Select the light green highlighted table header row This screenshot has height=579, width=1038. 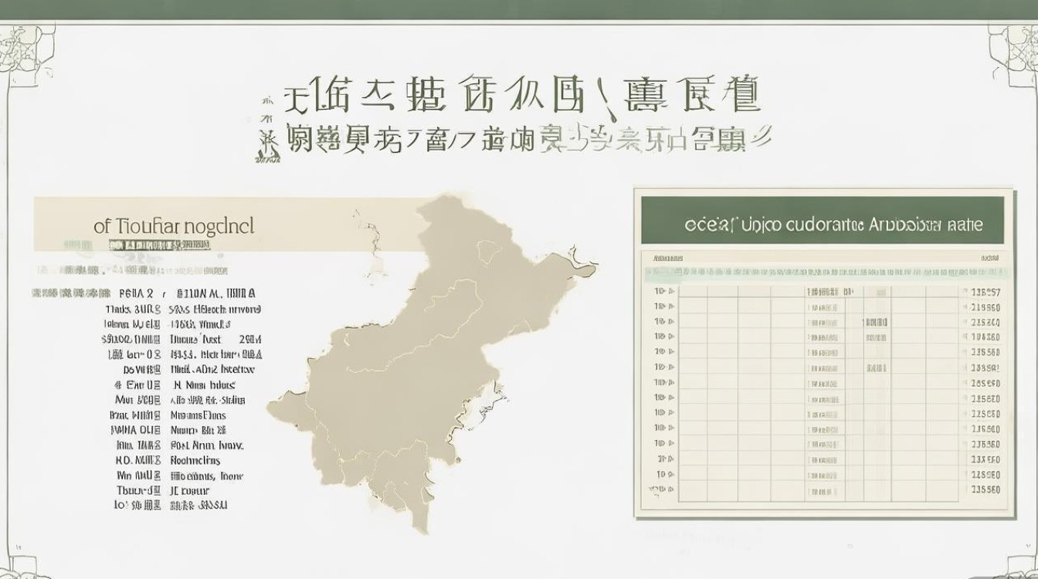click(826, 273)
